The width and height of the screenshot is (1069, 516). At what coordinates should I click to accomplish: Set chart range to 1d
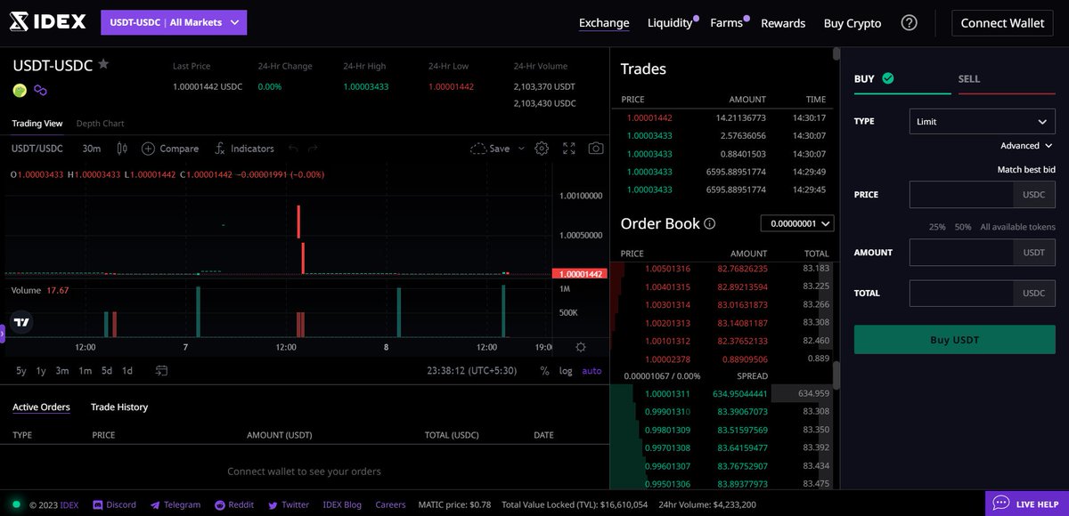(127, 371)
